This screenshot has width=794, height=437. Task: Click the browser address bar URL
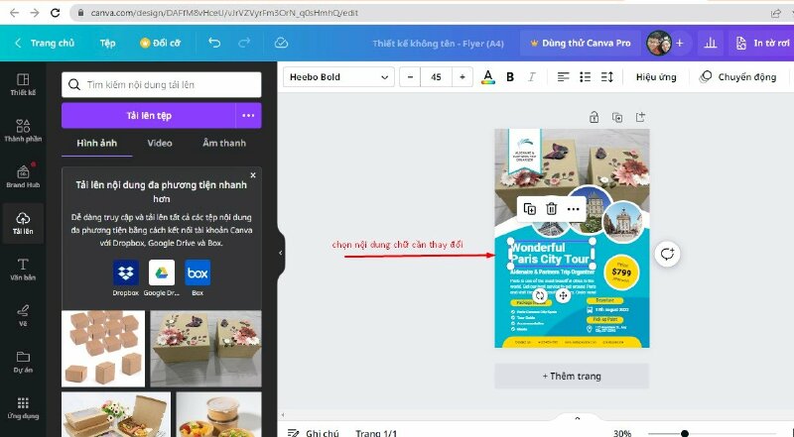point(224,13)
